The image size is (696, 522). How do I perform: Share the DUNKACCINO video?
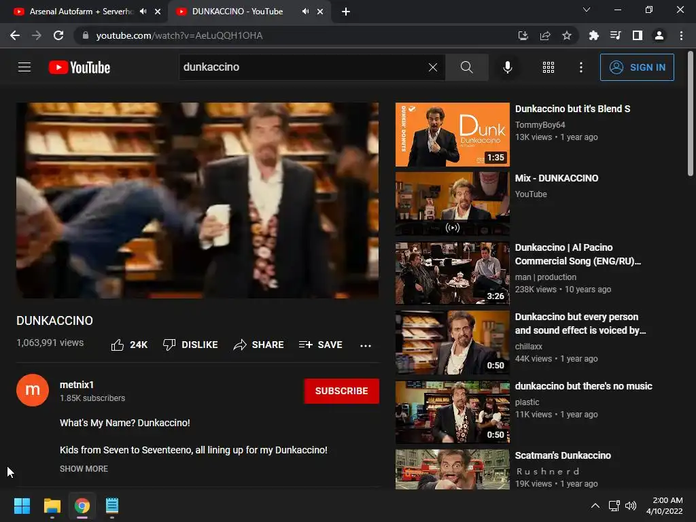pos(258,345)
